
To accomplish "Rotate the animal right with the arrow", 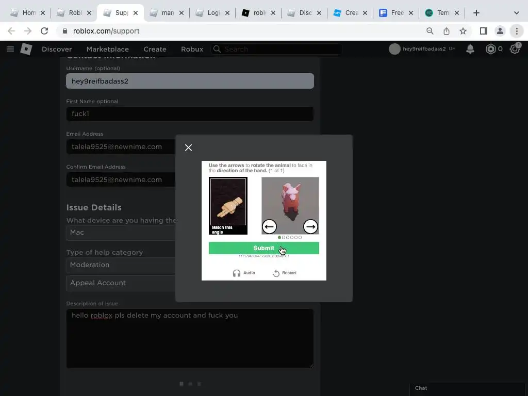I will [310, 227].
